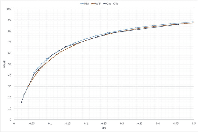The height and width of the screenshot is (132, 198).
Task: Click the bpp horizontal axis title
Action: coord(104,127)
